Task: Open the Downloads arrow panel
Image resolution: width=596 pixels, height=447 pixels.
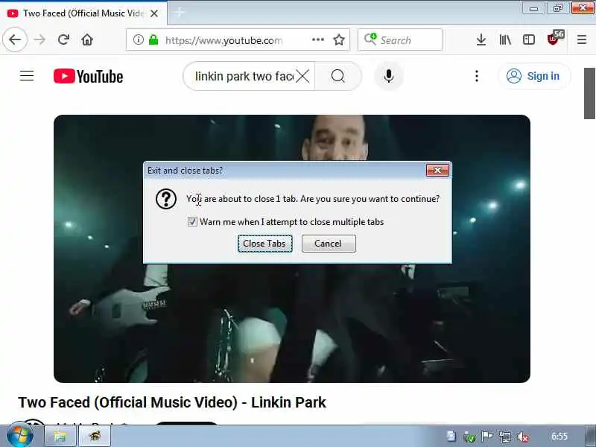Action: coord(481,39)
